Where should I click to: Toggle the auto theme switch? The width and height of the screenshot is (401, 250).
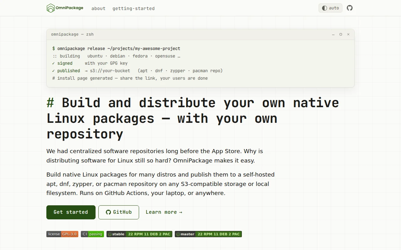pos(331,8)
